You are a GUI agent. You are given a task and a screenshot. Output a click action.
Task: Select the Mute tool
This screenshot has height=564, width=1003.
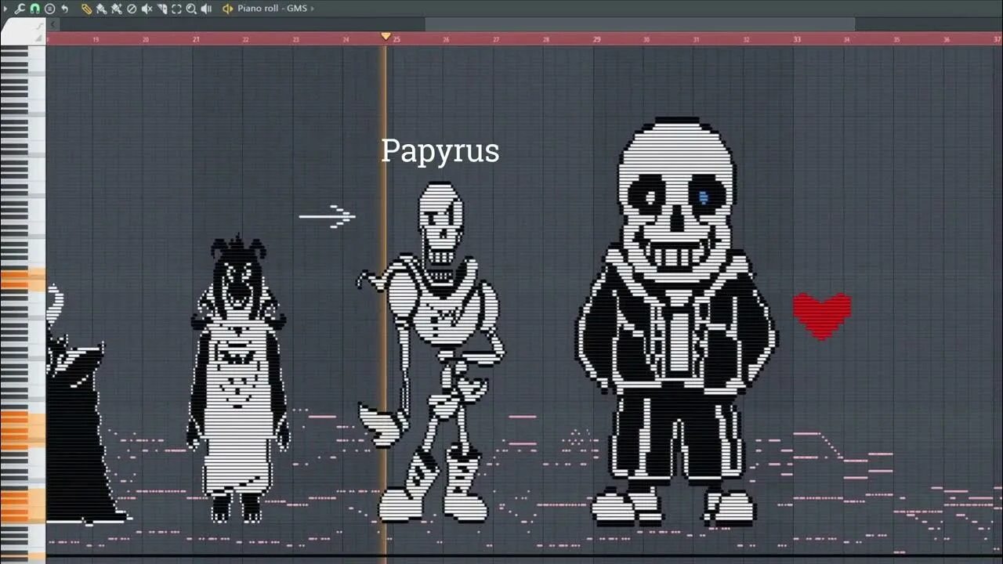coord(147,8)
